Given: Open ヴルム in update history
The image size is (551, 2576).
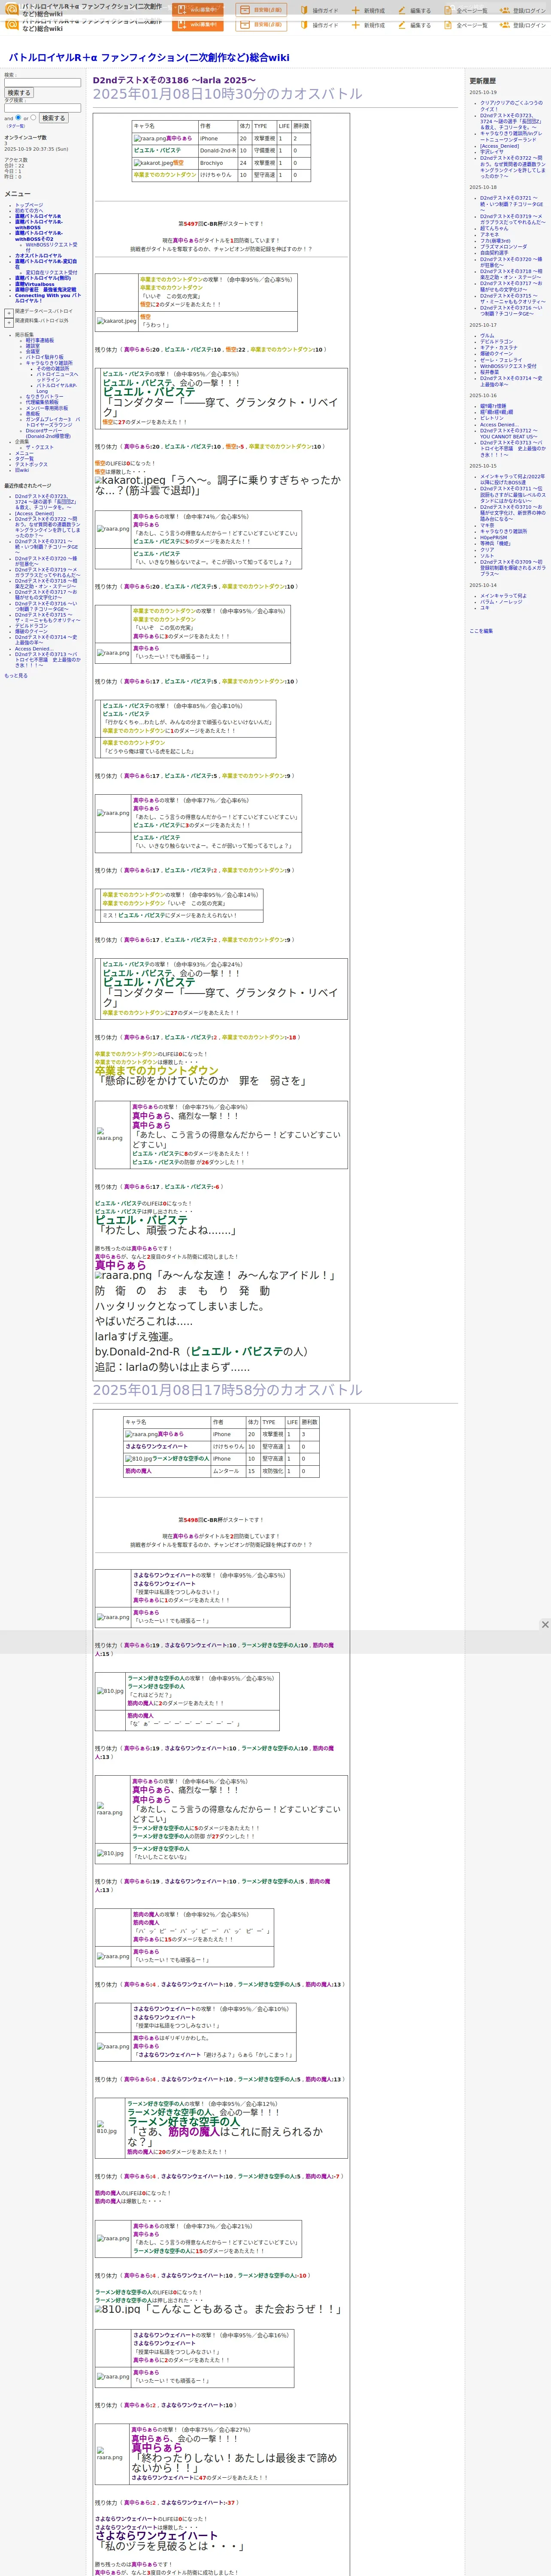Looking at the screenshot, I should (x=487, y=336).
